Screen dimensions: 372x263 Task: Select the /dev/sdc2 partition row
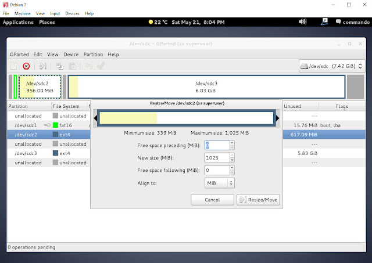pos(186,135)
